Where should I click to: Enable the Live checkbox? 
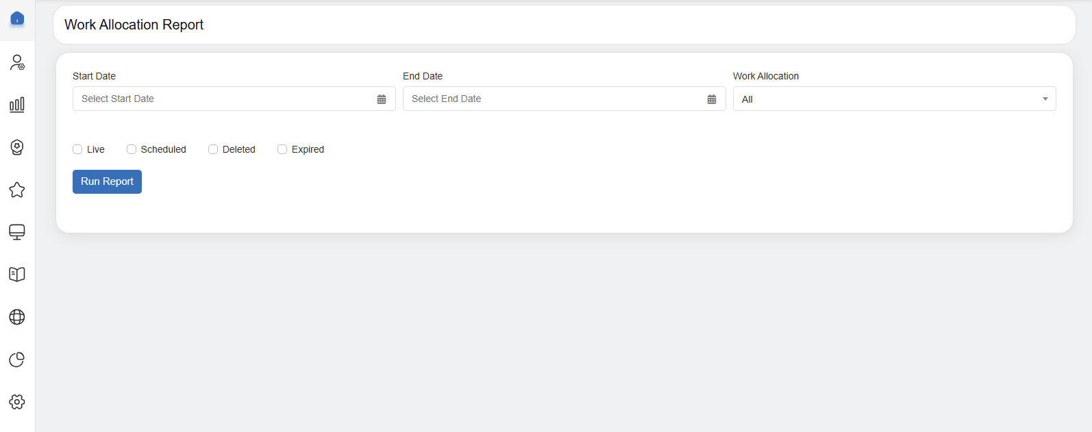click(x=77, y=149)
